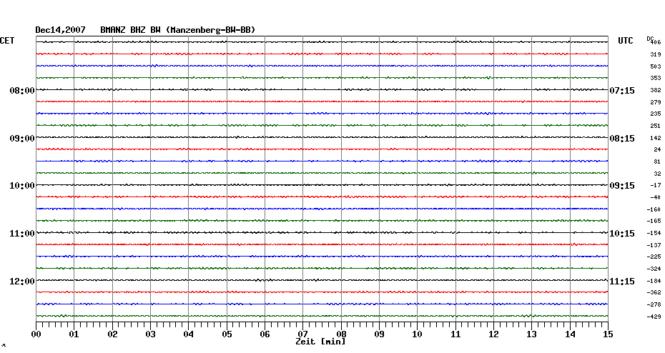The image size is (665, 353).
Task: Select DC offset value -362
Action: (x=654, y=292)
